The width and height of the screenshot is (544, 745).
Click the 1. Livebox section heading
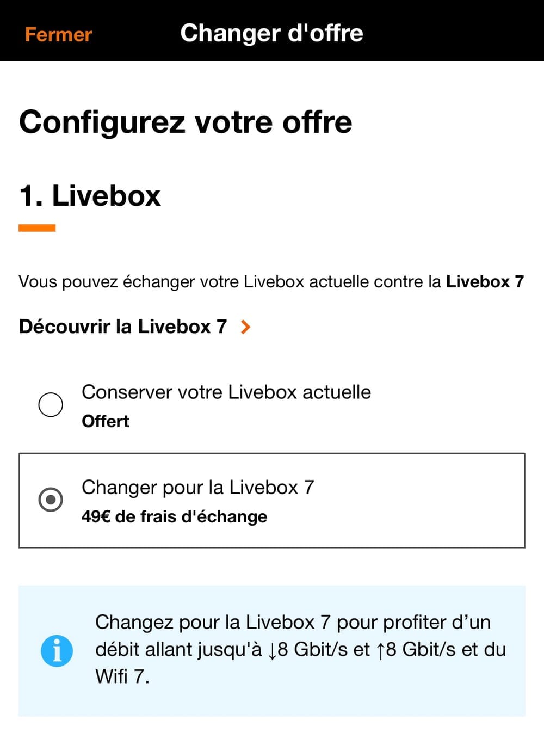point(90,195)
